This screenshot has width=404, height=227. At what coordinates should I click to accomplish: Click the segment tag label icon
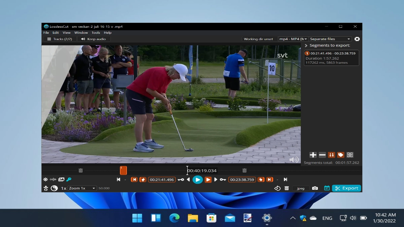341,155
